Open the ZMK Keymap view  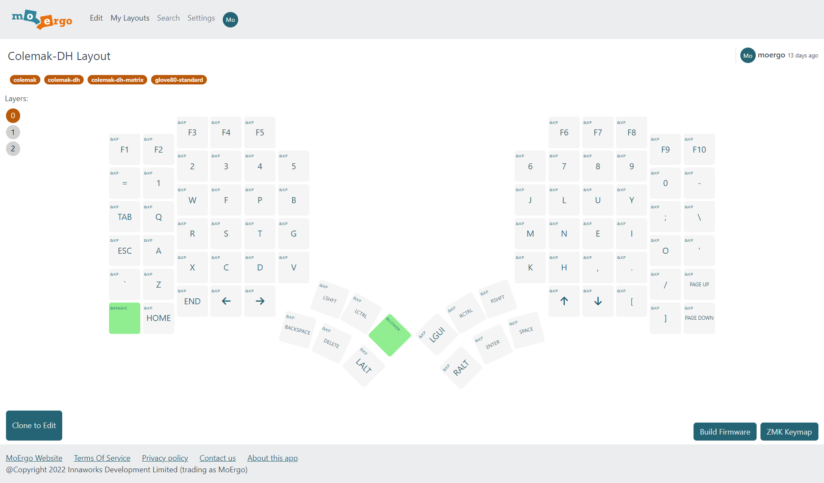pyautogui.click(x=789, y=432)
